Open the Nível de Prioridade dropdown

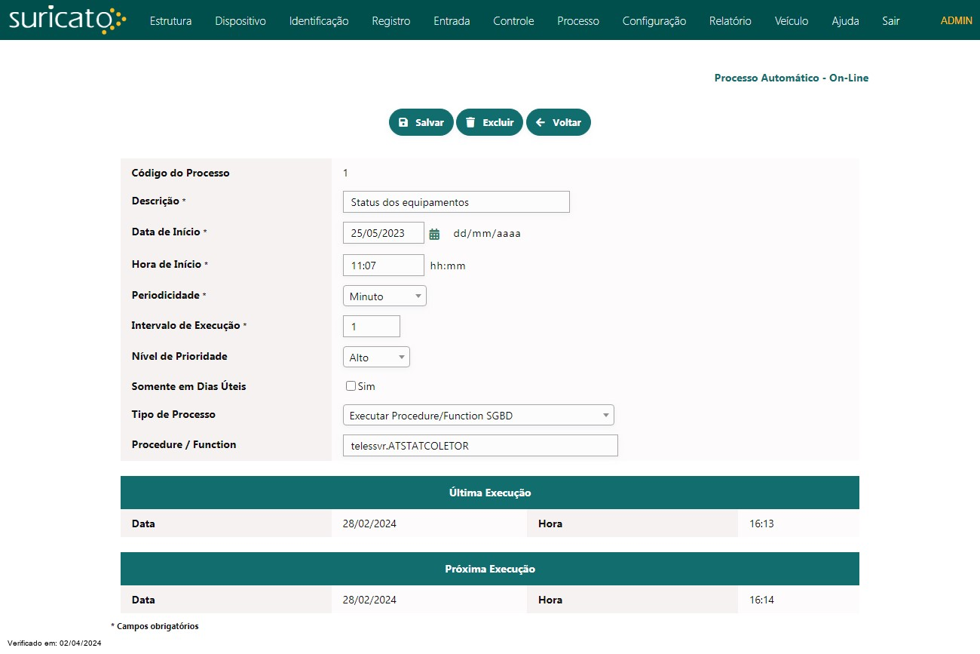(376, 358)
